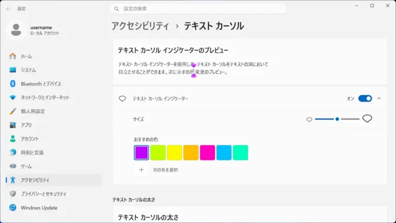This screenshot has width=396, height=223.
Task: Open ネットワークとインターネット page
Action: point(54,97)
